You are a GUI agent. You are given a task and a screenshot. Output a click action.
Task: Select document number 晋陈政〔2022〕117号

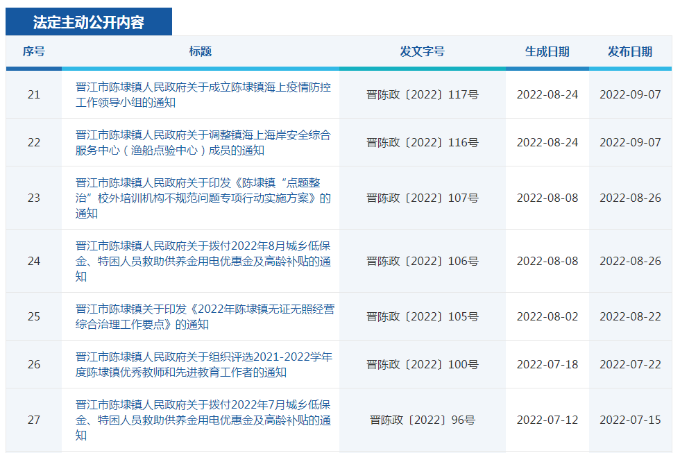coord(422,94)
